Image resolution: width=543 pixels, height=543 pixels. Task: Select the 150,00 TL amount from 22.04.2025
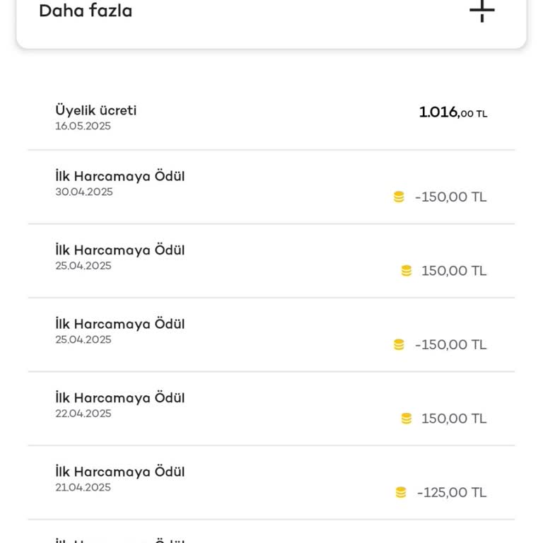pyautogui.click(x=454, y=419)
